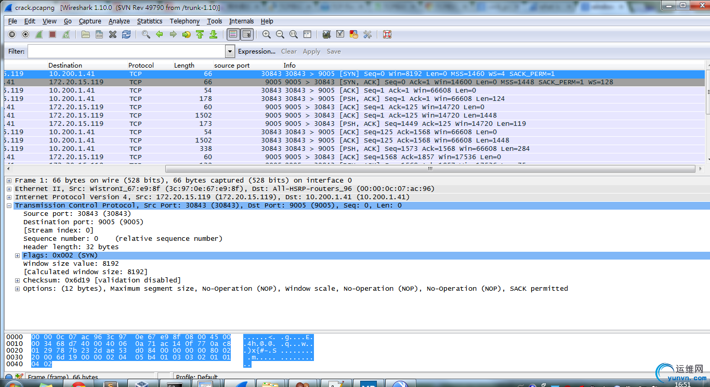Open expert info circle in status bar
Screen dimensions: 710x387
9,377
